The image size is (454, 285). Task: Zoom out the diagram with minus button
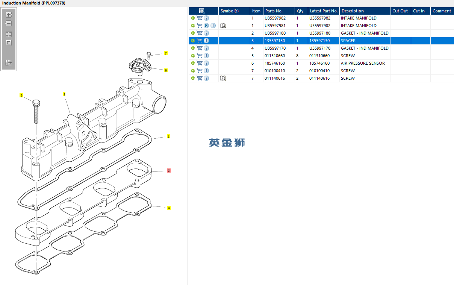coord(9,23)
